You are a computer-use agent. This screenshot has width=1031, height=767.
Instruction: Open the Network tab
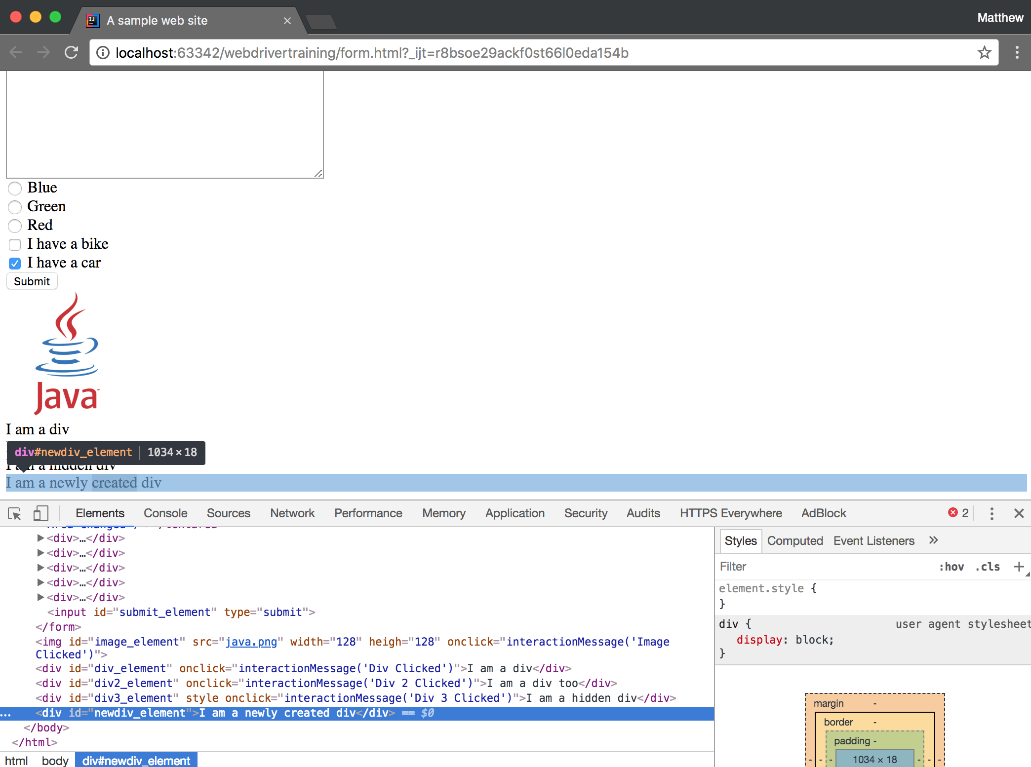[292, 513]
